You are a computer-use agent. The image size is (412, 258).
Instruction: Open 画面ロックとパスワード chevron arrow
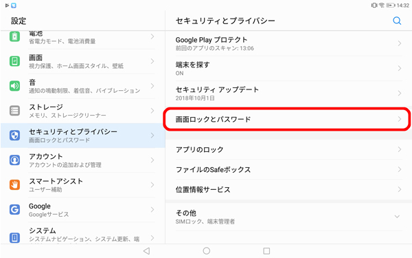click(x=400, y=119)
